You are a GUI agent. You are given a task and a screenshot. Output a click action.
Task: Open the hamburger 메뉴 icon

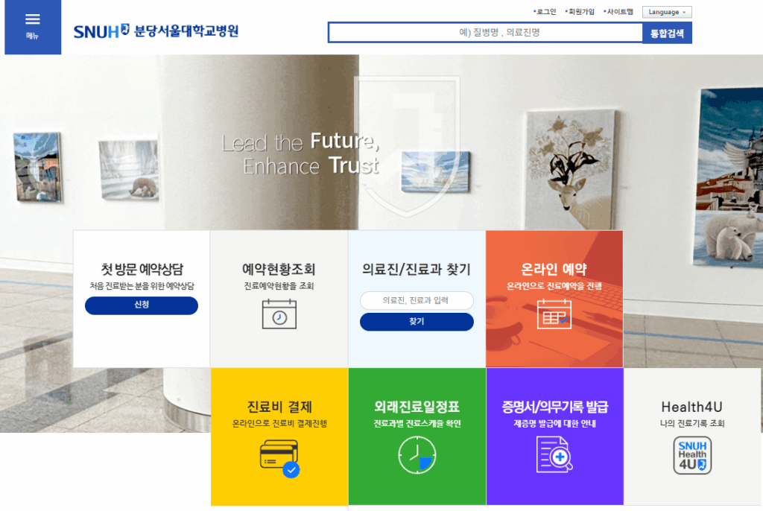click(33, 26)
